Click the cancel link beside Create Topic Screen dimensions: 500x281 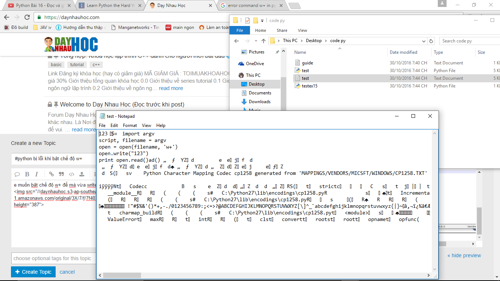67,272
